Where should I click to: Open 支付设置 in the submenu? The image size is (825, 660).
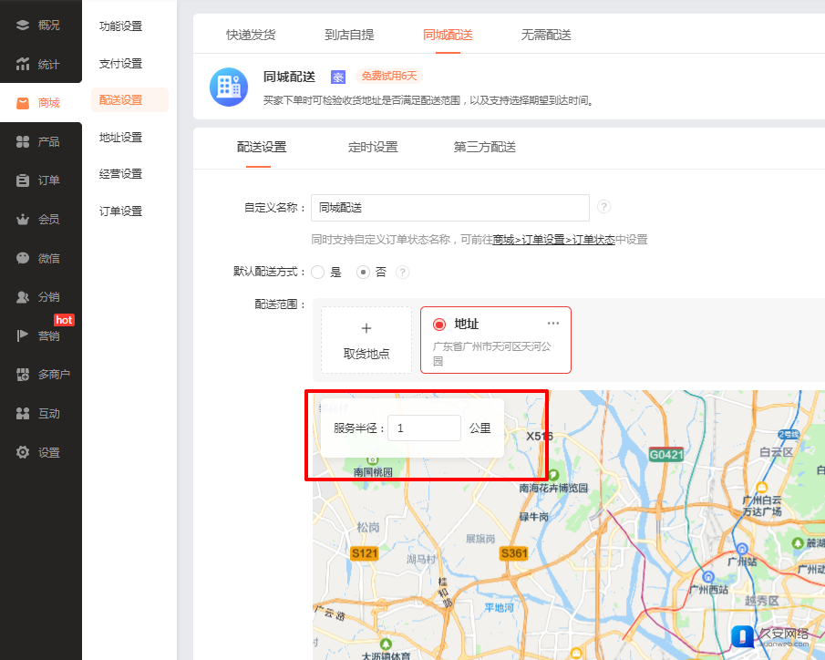click(x=120, y=64)
